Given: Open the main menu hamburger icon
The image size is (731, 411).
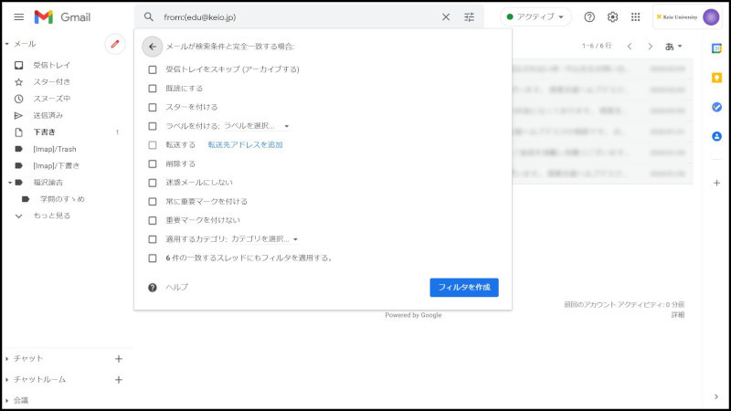Looking at the screenshot, I should [x=18, y=16].
